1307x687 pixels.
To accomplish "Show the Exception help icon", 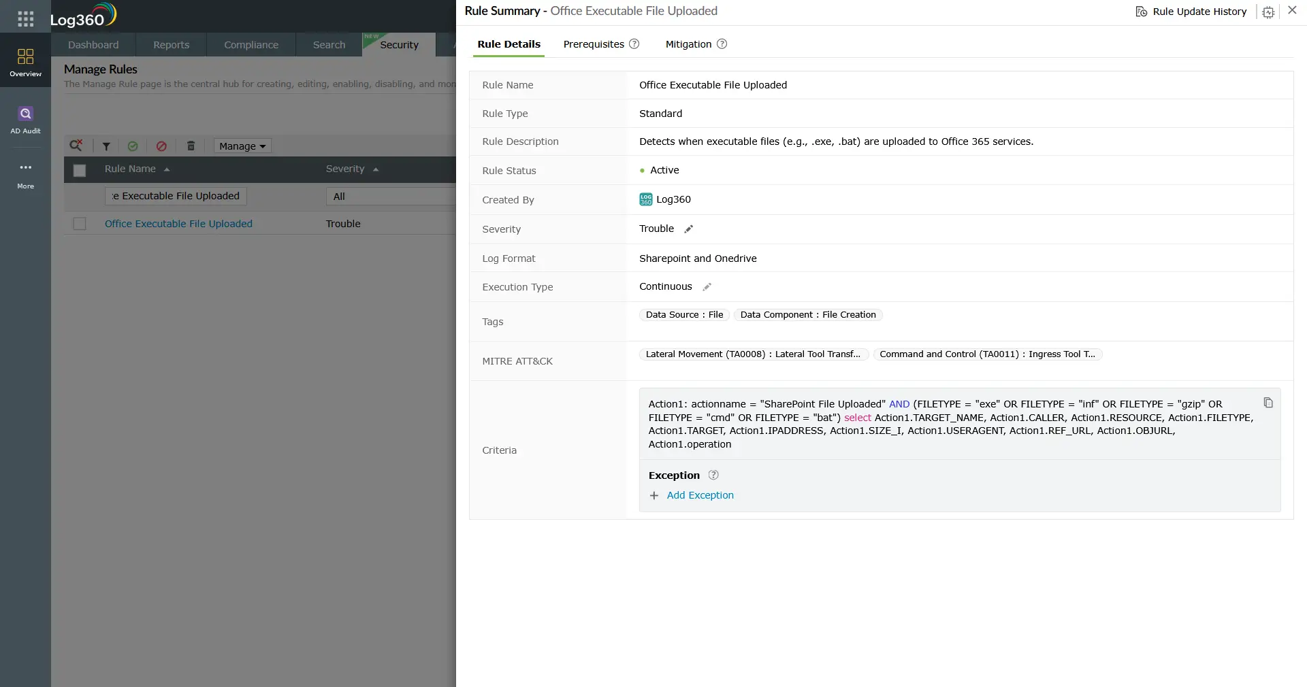I will pos(713,475).
